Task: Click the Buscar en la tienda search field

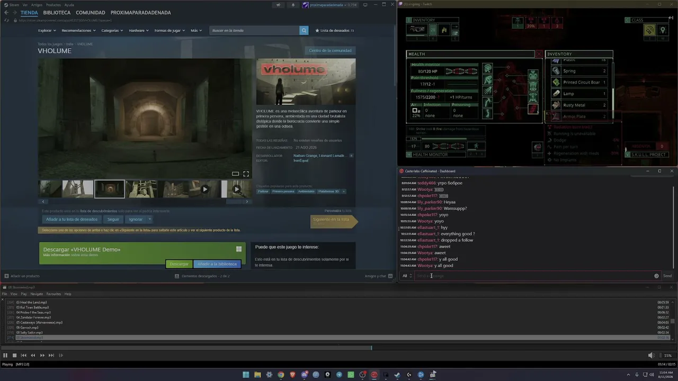Action: [255, 30]
